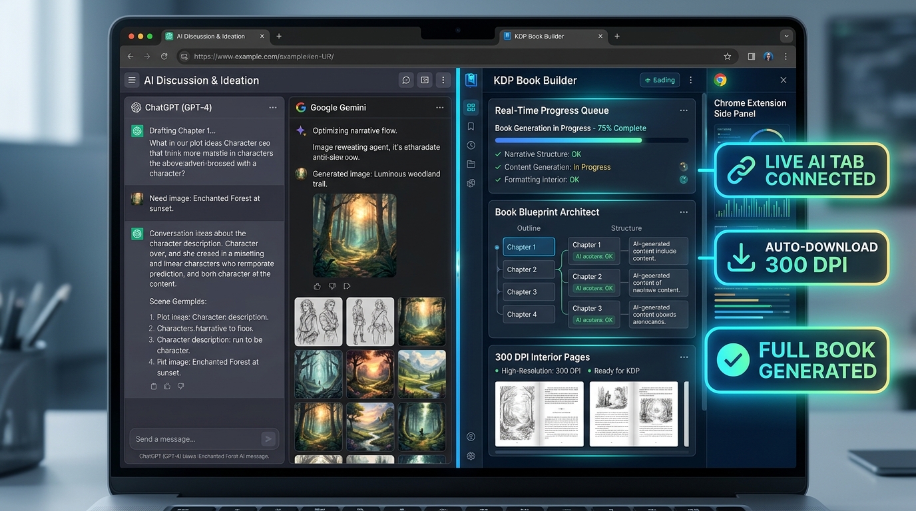The width and height of the screenshot is (916, 511).
Task: Click the Eading button in KDP header
Action: (660, 80)
